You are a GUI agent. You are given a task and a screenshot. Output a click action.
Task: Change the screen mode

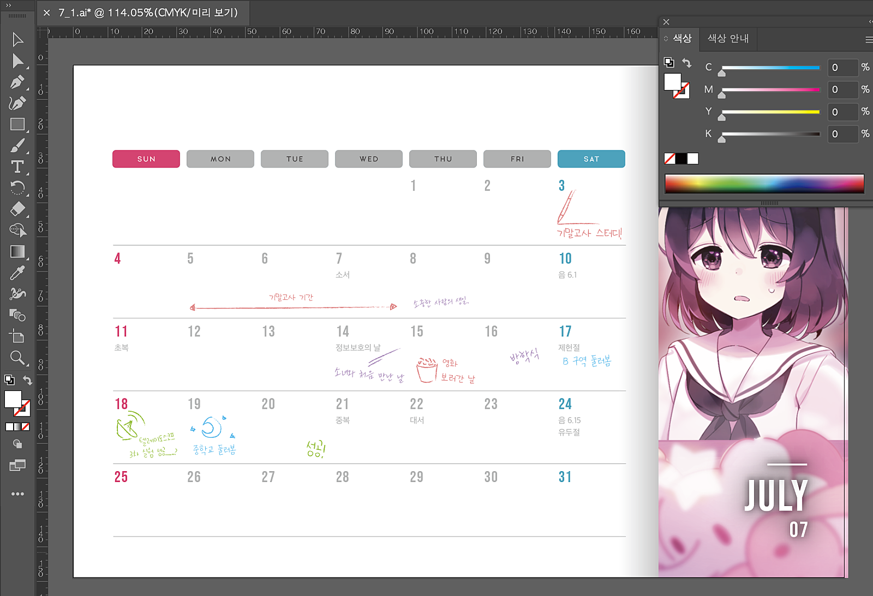(17, 465)
